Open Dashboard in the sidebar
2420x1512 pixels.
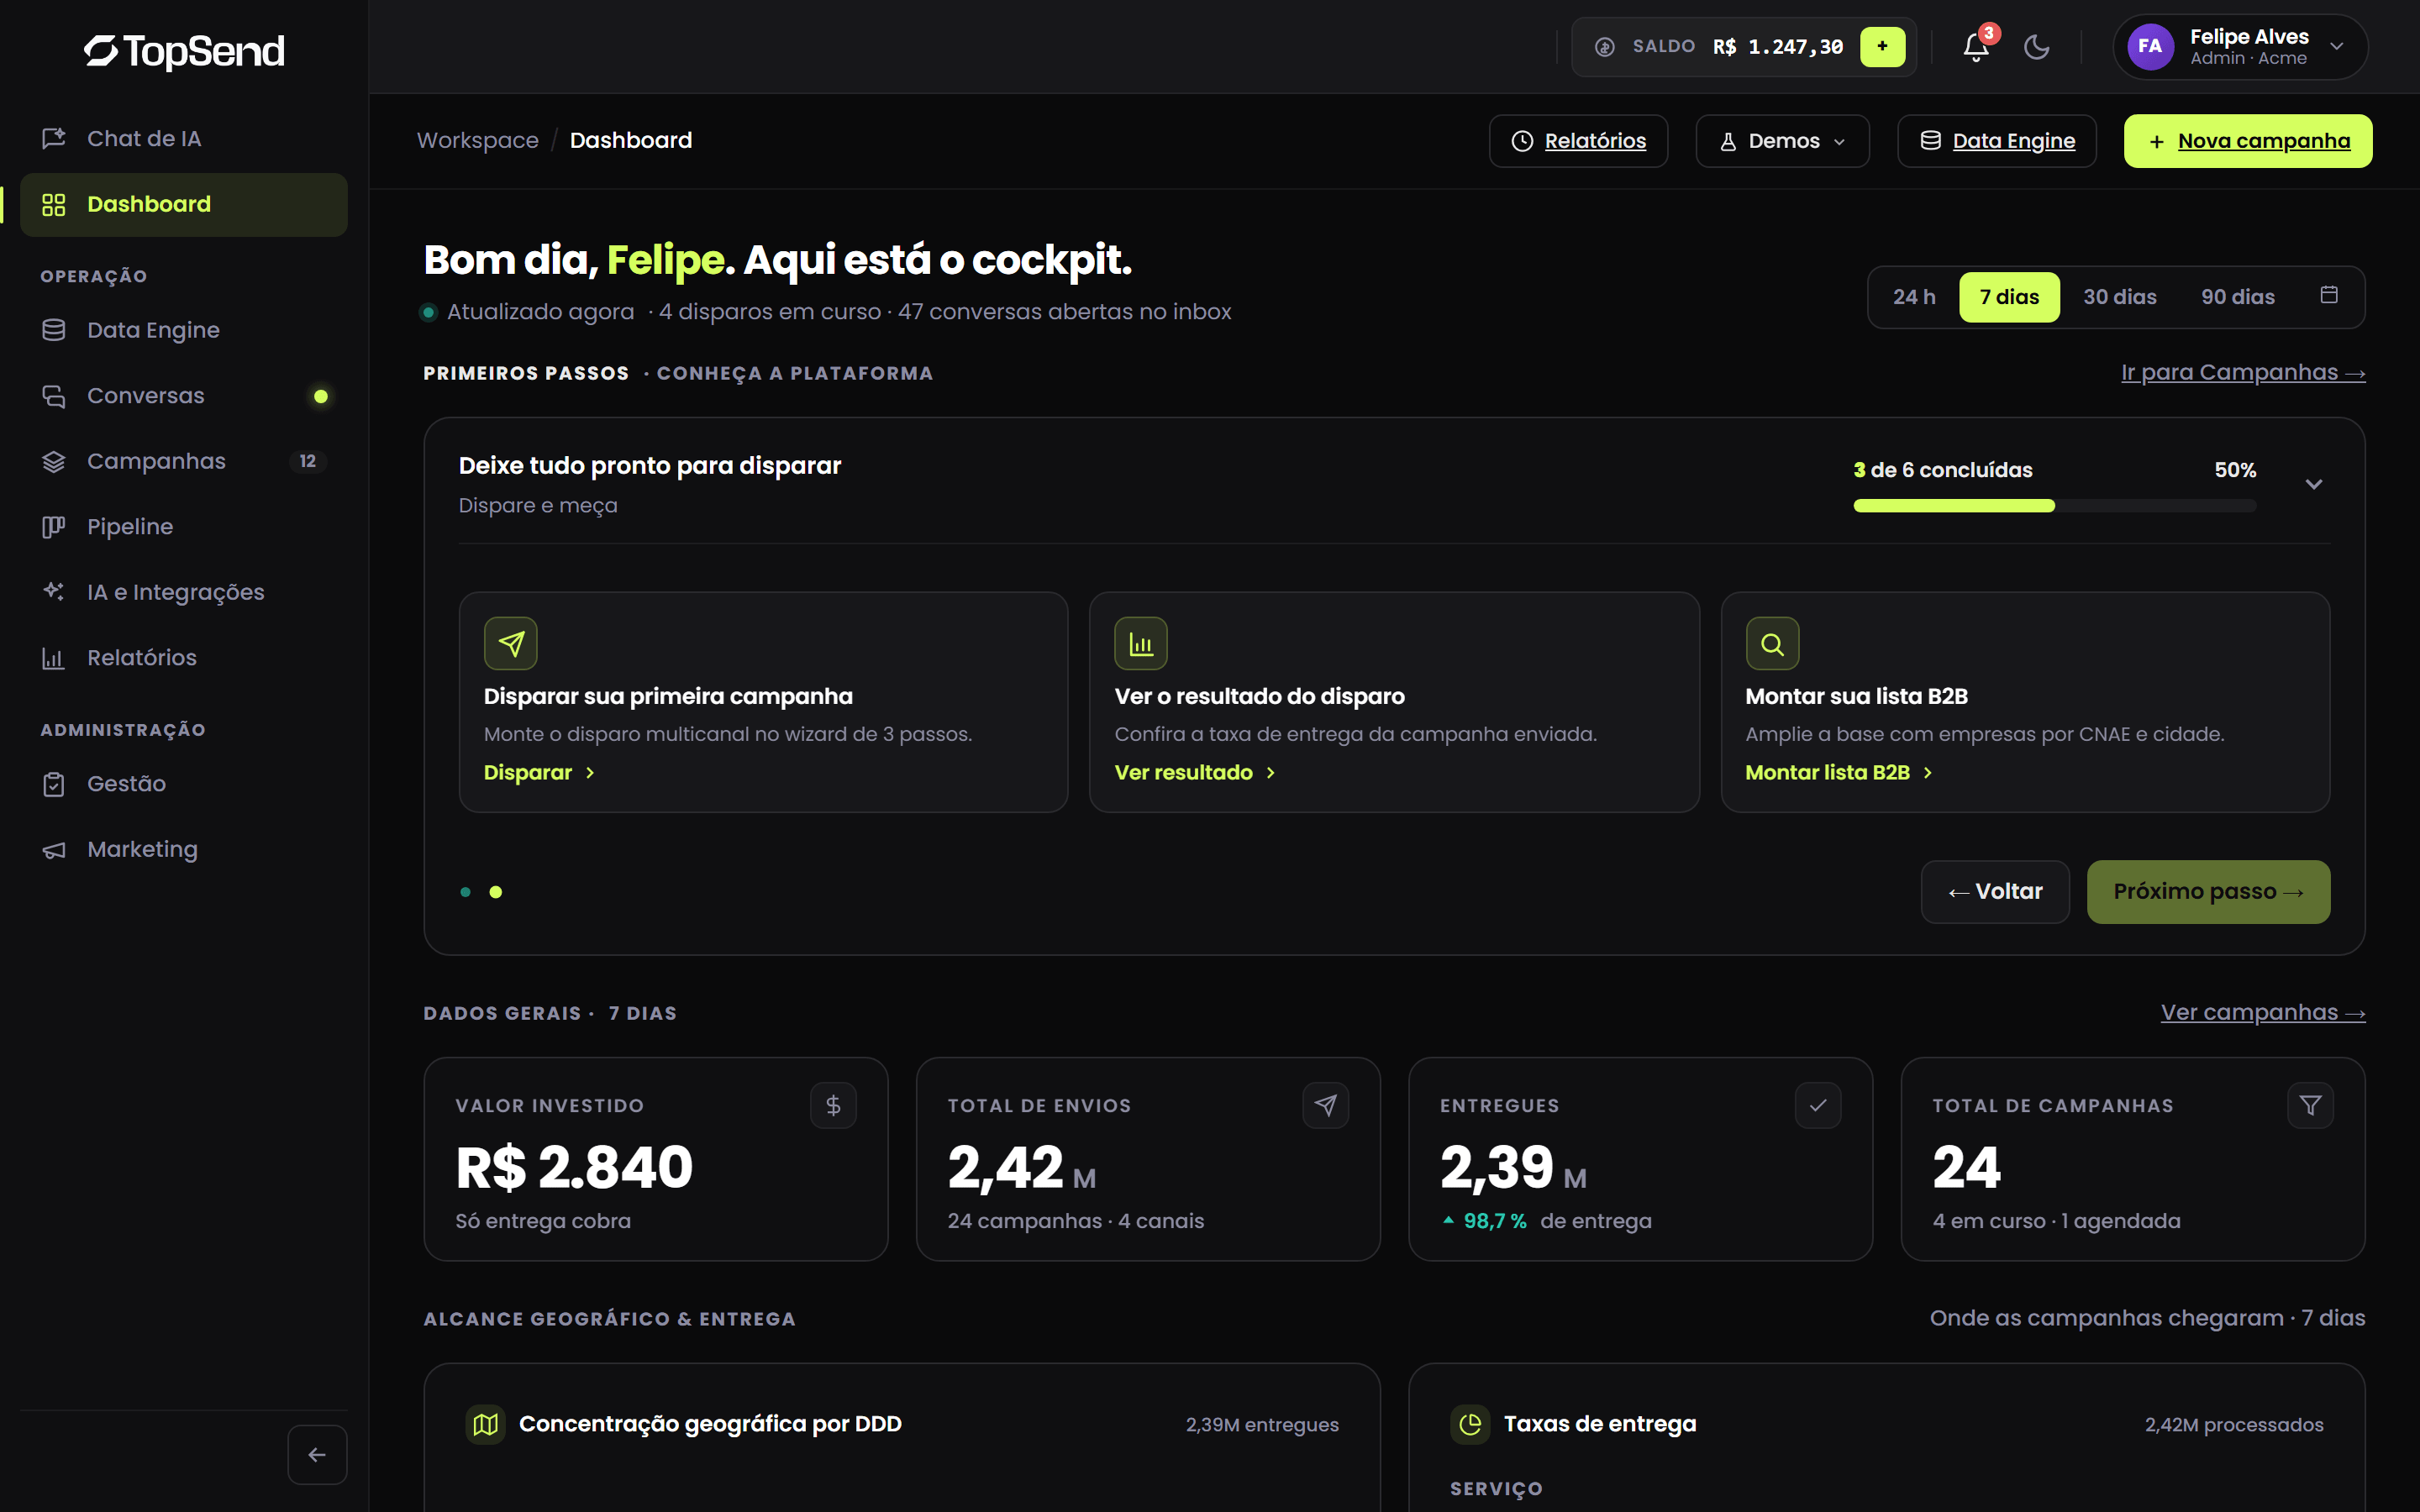184,205
